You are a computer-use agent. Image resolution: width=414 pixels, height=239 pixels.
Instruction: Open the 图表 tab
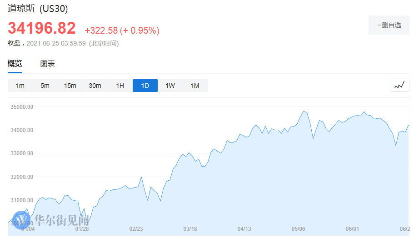(x=48, y=64)
